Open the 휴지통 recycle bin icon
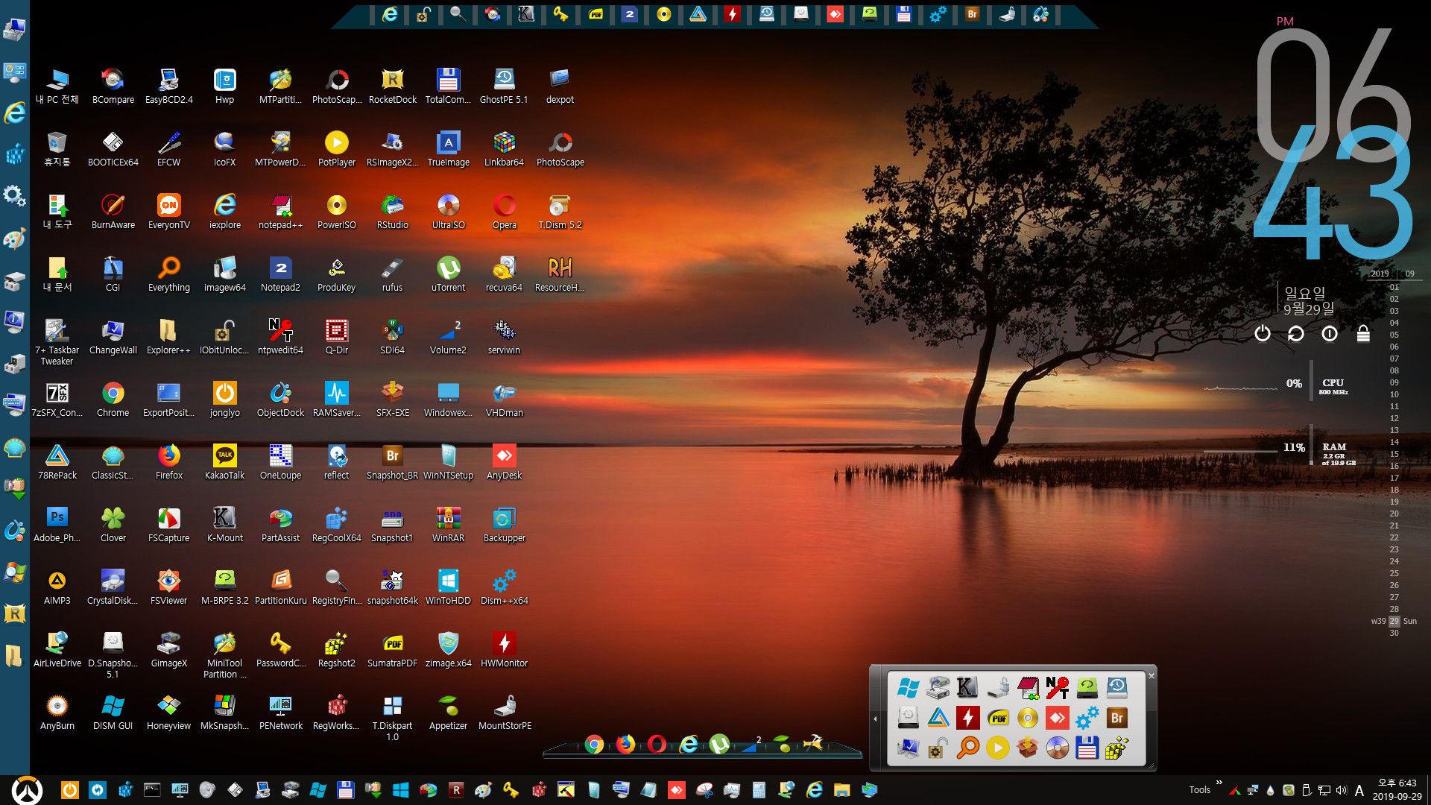1431x805 pixels. (57, 149)
